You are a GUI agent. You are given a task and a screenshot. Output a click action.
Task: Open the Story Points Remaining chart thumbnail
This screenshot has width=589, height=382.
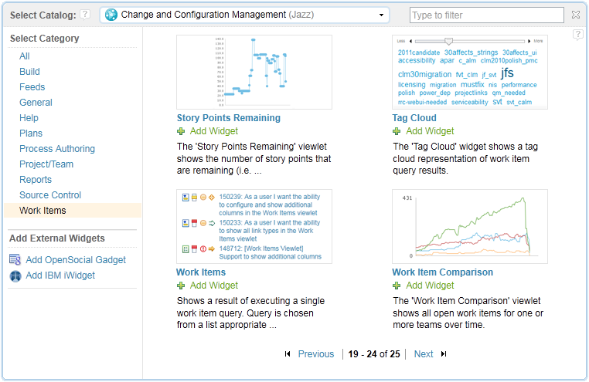click(254, 72)
